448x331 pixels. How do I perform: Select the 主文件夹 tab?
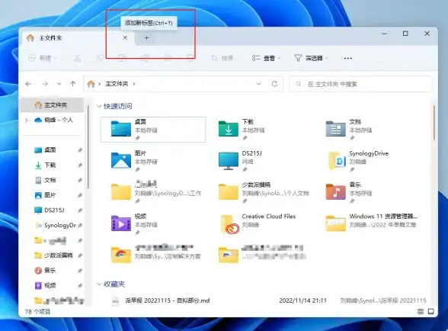(x=77, y=38)
